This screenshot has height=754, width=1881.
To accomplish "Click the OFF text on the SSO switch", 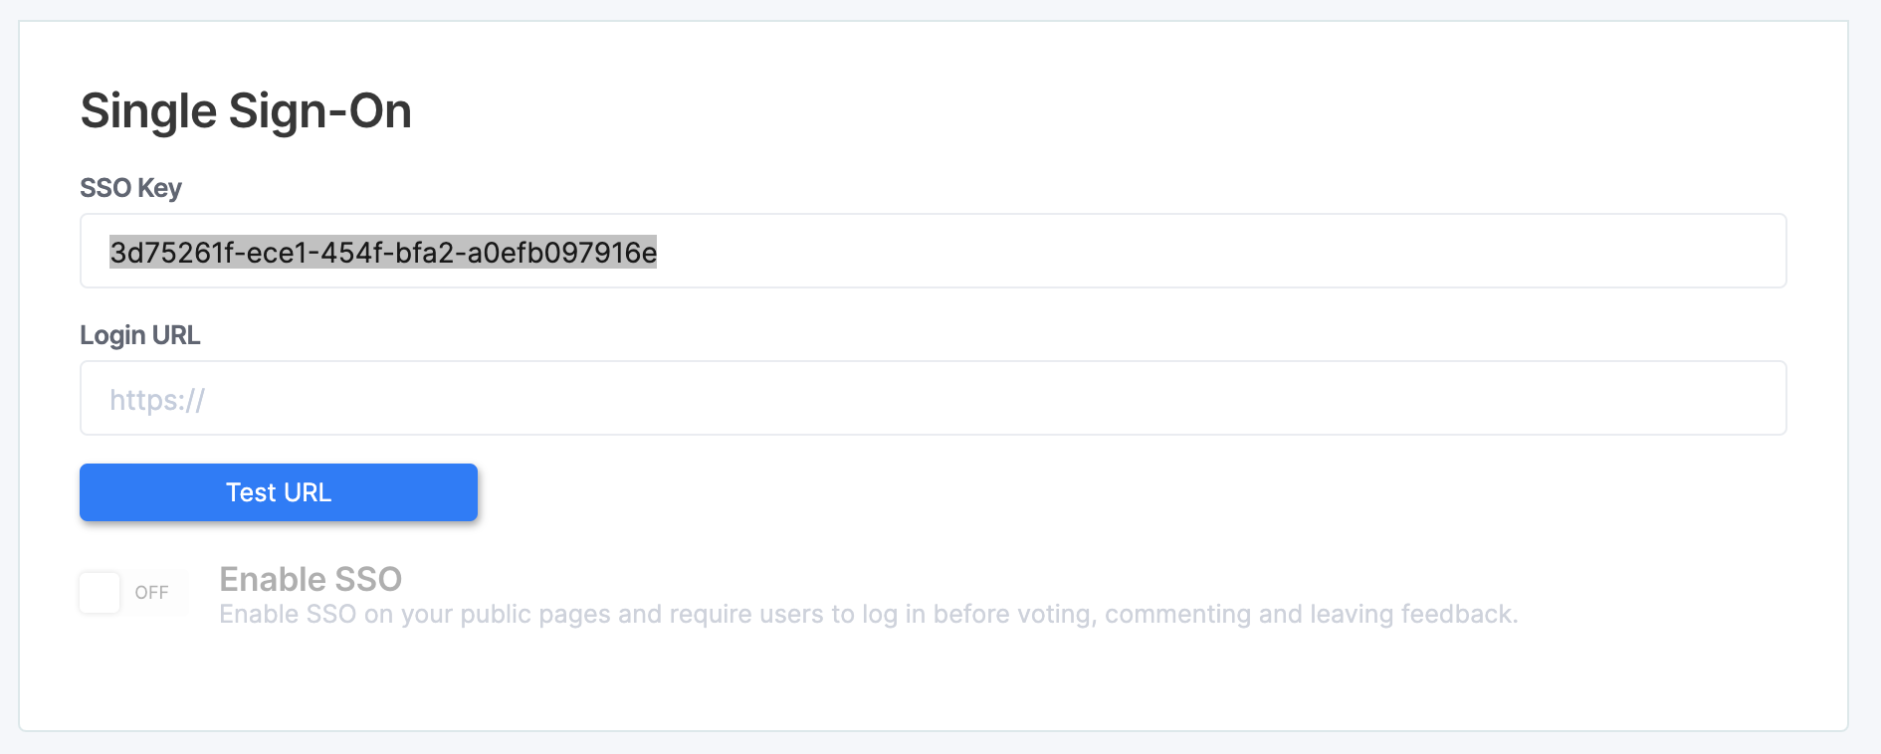I will pyautogui.click(x=151, y=593).
